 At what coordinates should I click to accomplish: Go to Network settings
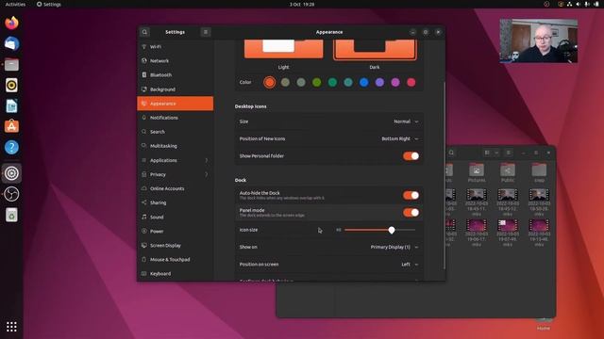(x=176, y=60)
